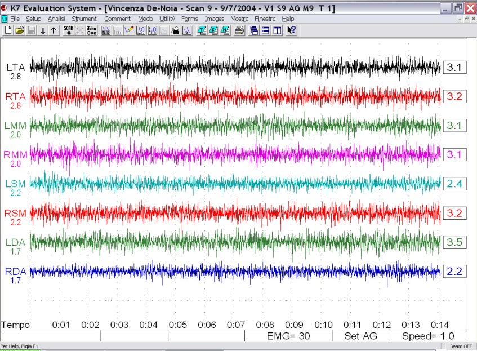Open the Scan number tool
This screenshot has height=351, width=477.
(68, 30)
